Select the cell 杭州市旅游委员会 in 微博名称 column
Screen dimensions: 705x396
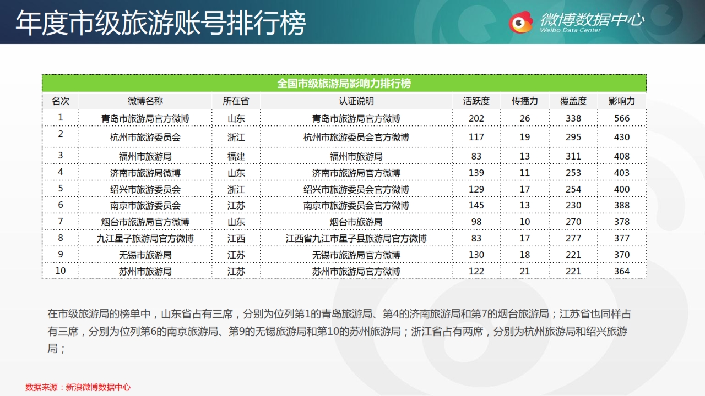(145, 137)
